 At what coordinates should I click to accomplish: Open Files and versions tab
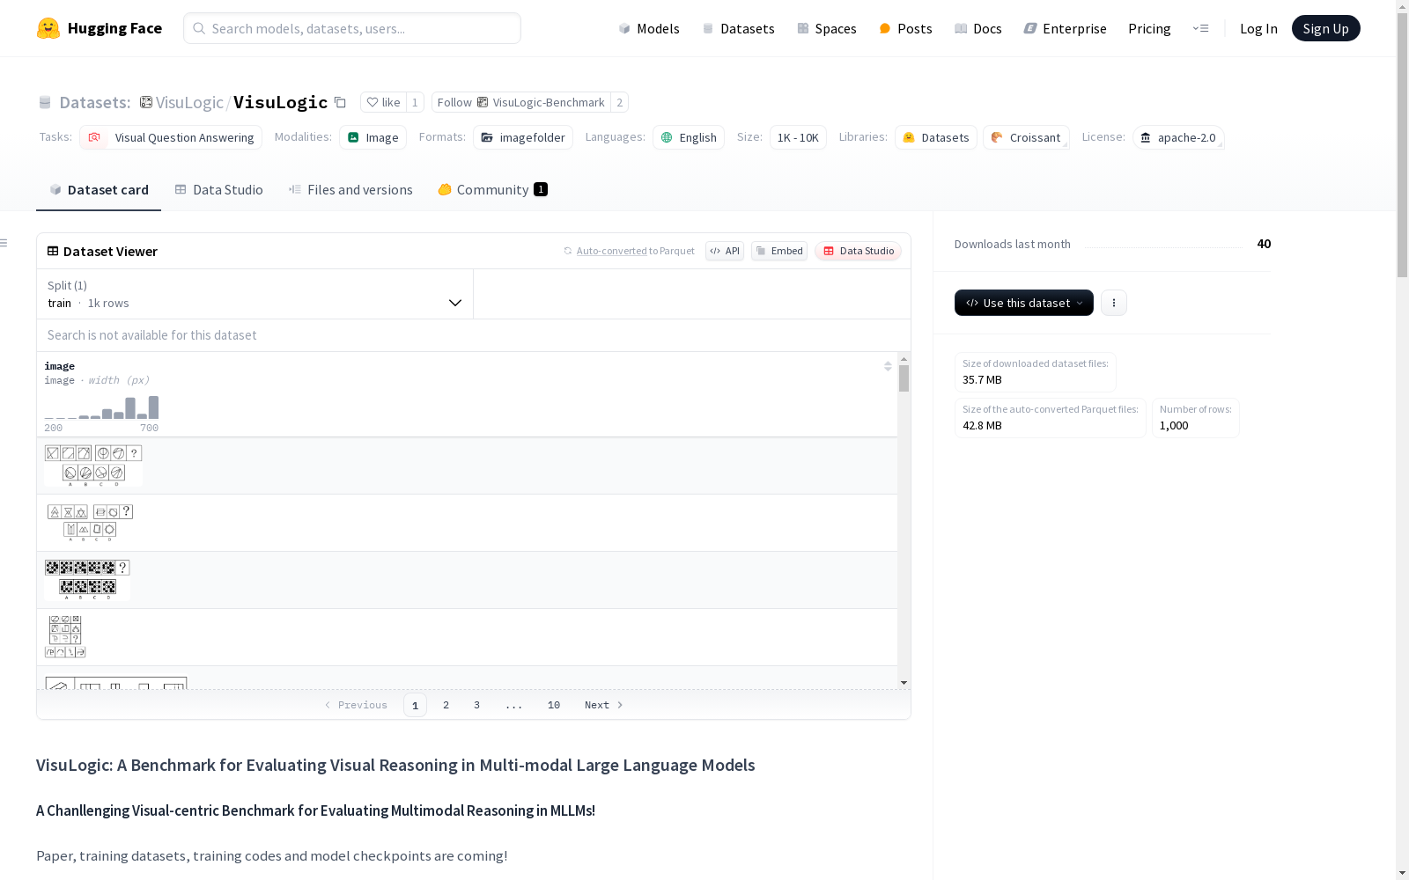[350, 190]
